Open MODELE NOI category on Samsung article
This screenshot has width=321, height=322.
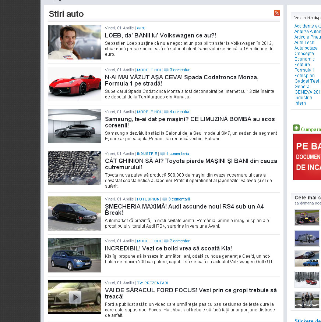tap(149, 112)
